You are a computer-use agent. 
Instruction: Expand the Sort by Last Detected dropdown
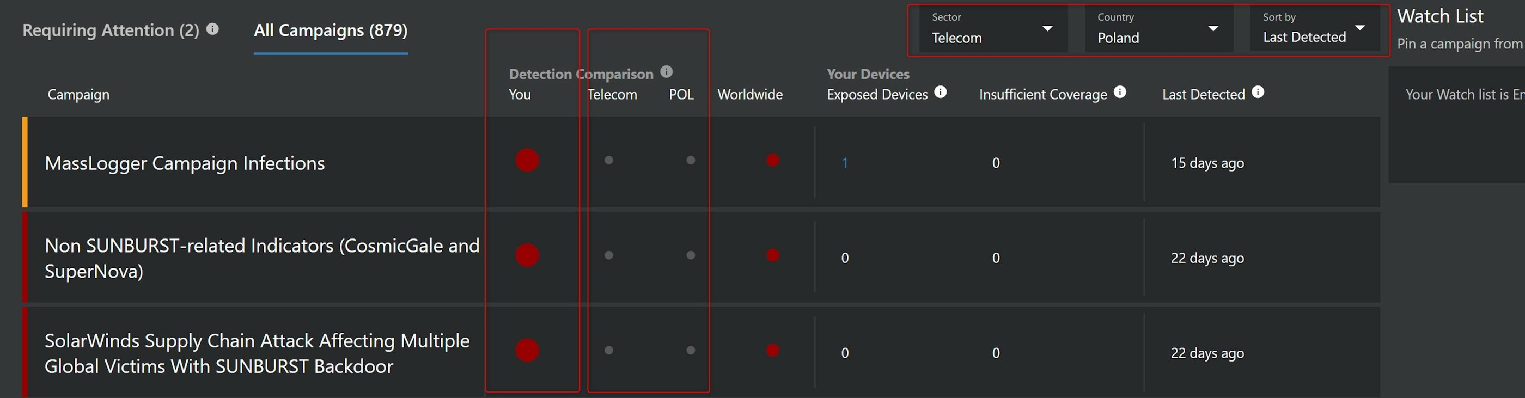tap(1313, 29)
